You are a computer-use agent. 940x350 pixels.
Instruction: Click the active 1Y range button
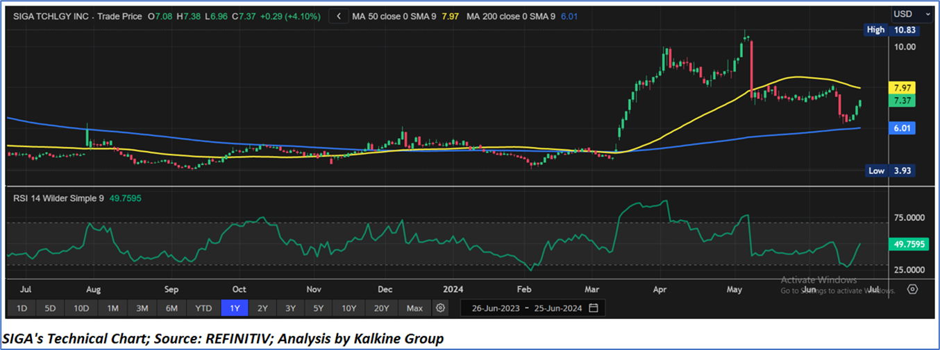(x=235, y=308)
